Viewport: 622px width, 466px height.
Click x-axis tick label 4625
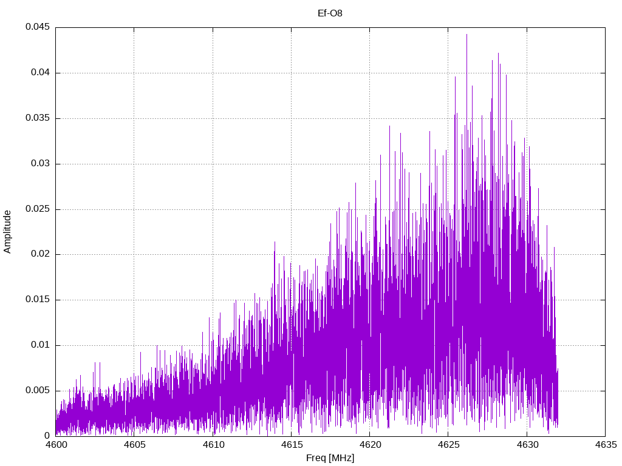point(449,445)
